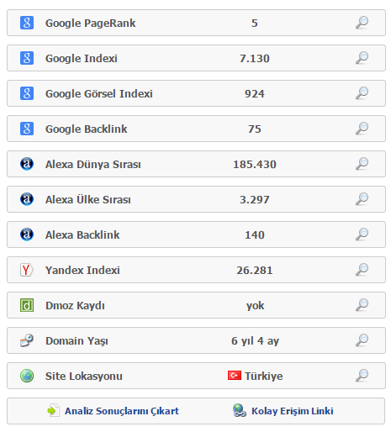Click the magnifier icon in Alexa Backlink row
Image resolution: width=391 pixels, height=432 pixels.
click(362, 234)
